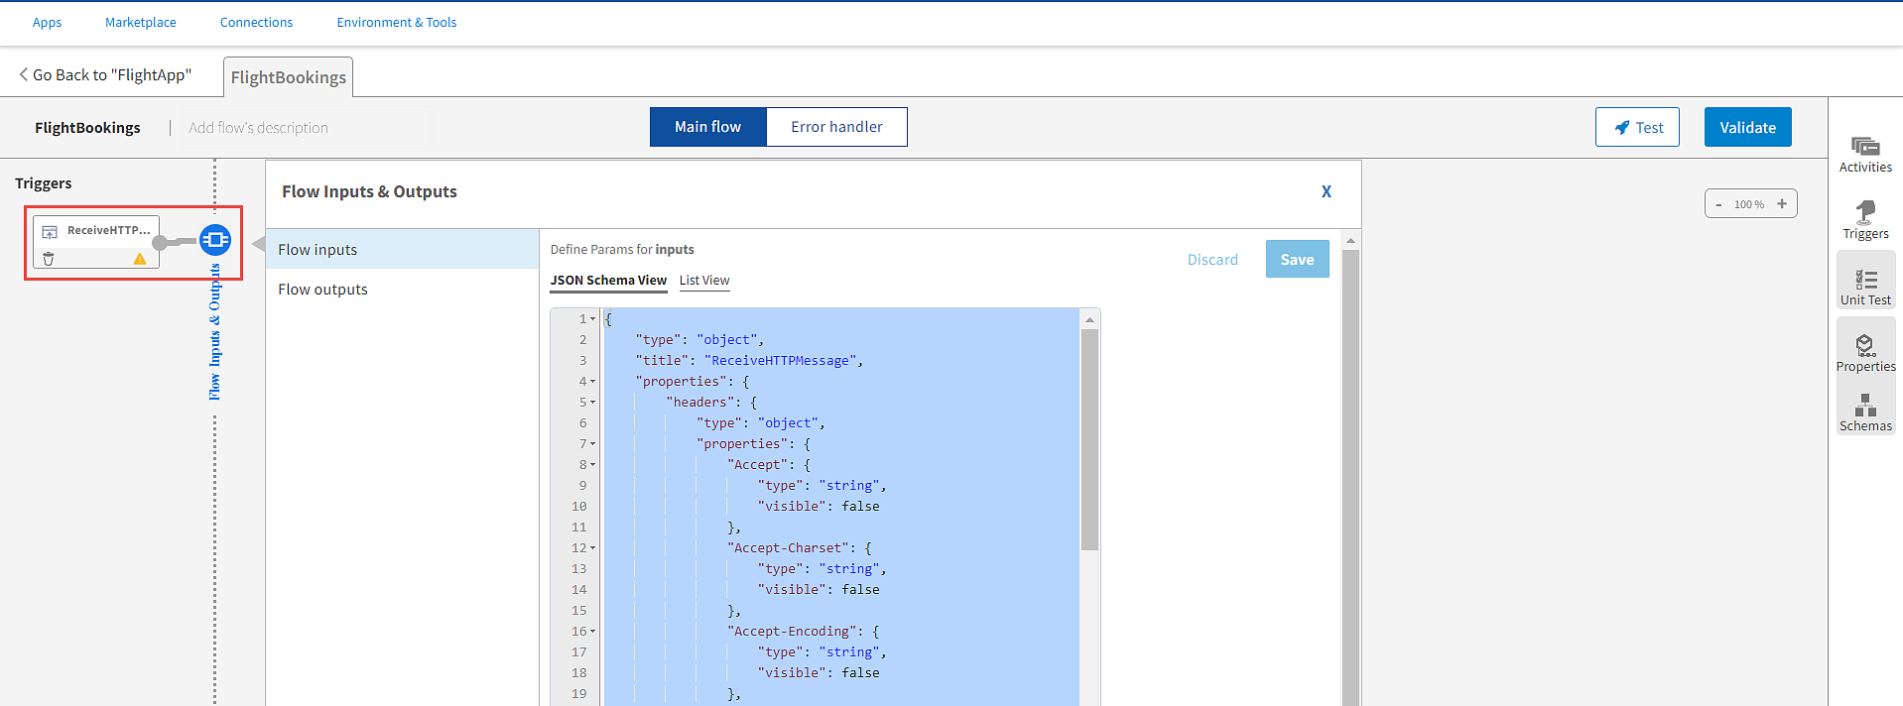
Task: Collapse the "properties" fold on line 4
Action: coord(593,382)
